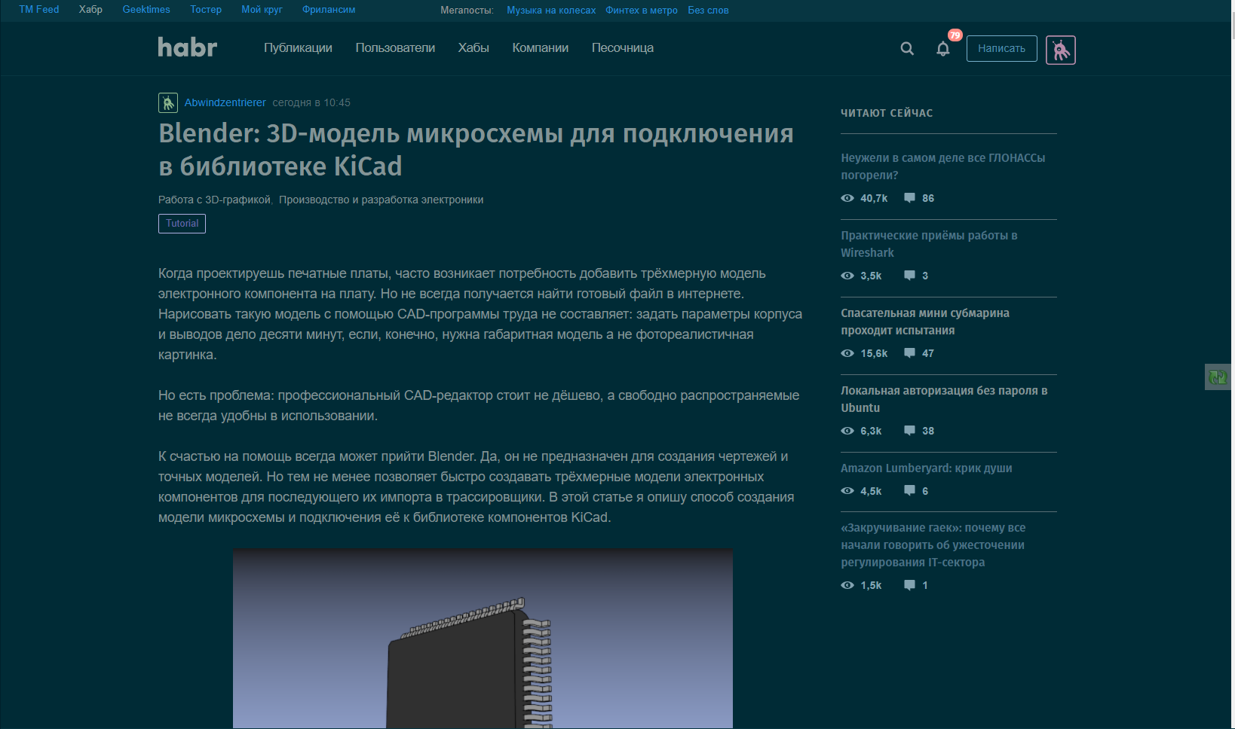This screenshot has width=1235, height=729.
Task: Go to Geektimes in the top bar
Action: click(x=146, y=10)
